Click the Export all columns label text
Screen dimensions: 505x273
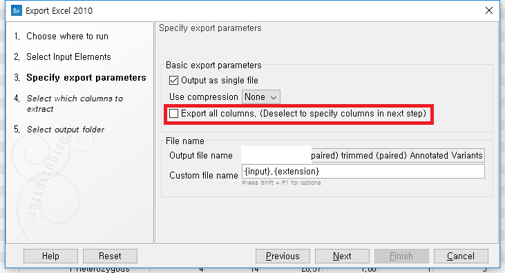[x=303, y=113]
